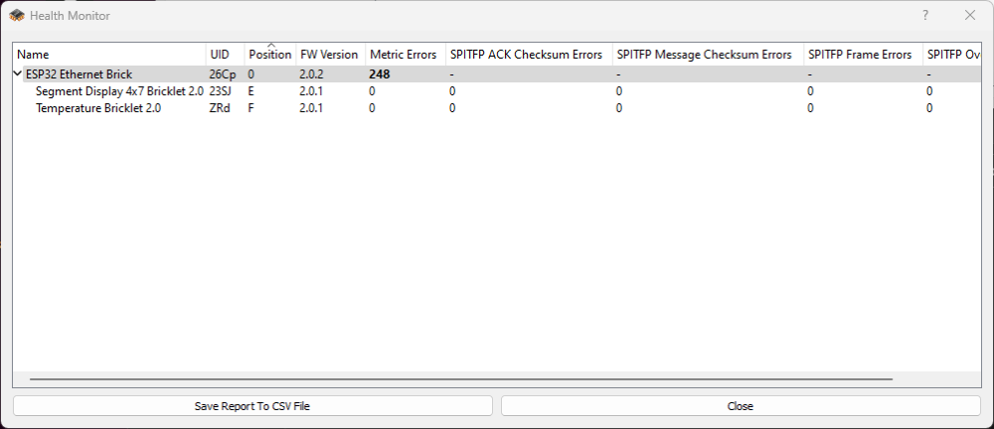Click SPITFP ACK Checksum Errors header
Screen dimensions: 994x429
point(526,55)
